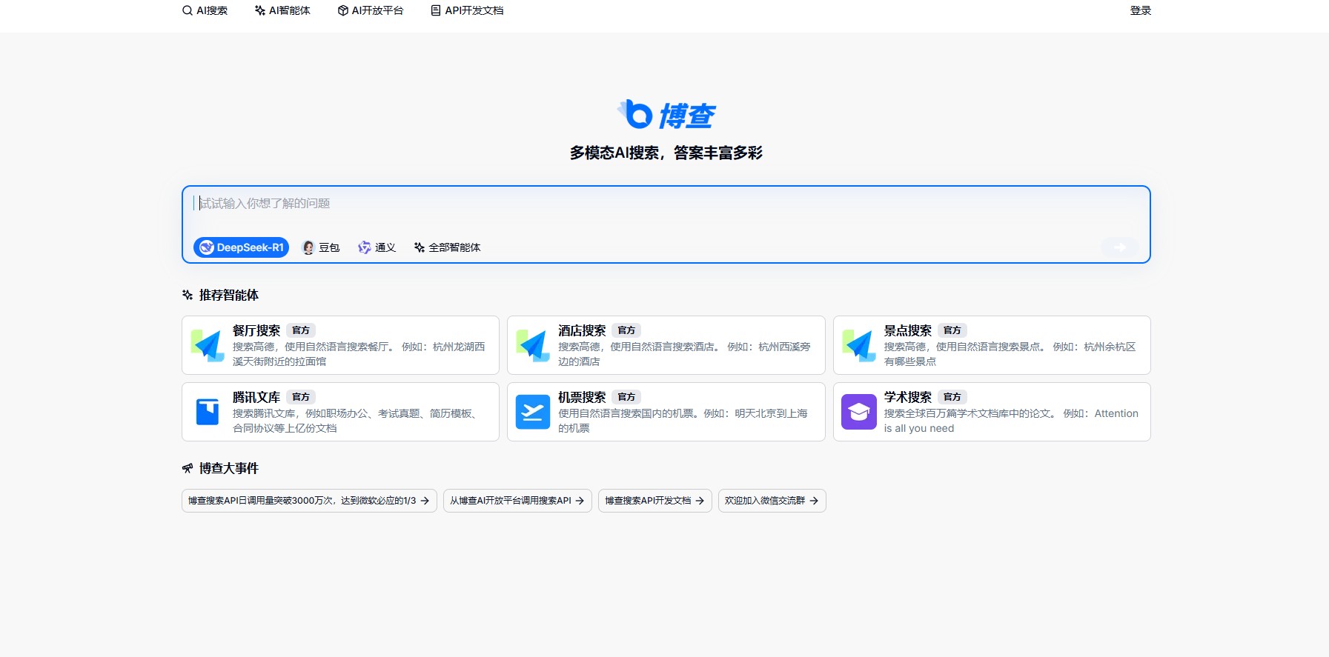Click the 餐厅搜索 description text
1329x657 pixels.
tap(359, 354)
